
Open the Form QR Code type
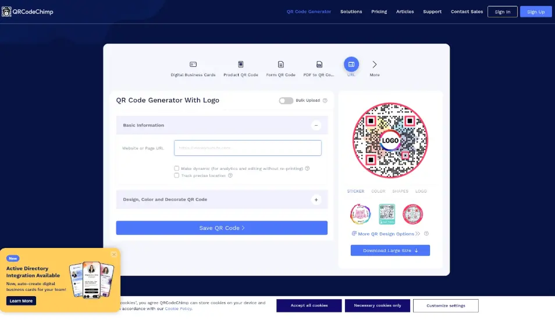click(280, 65)
